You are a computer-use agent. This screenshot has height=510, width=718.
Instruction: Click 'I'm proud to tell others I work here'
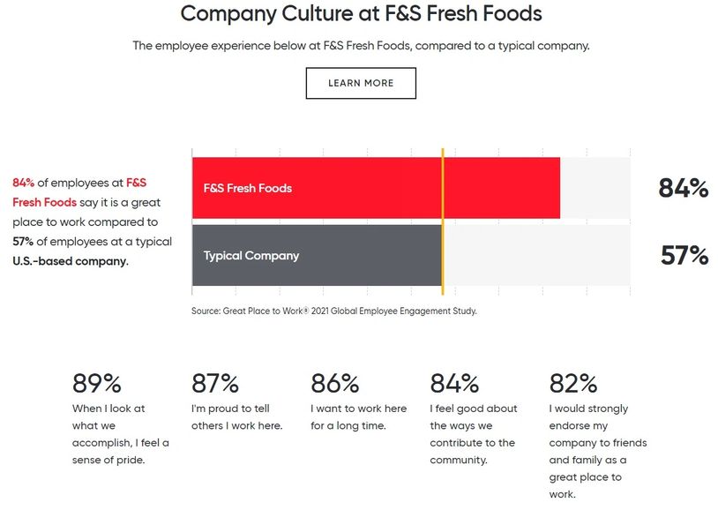point(236,417)
